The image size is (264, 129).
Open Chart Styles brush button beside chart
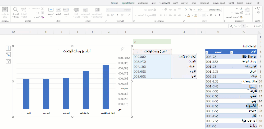pos(8,54)
